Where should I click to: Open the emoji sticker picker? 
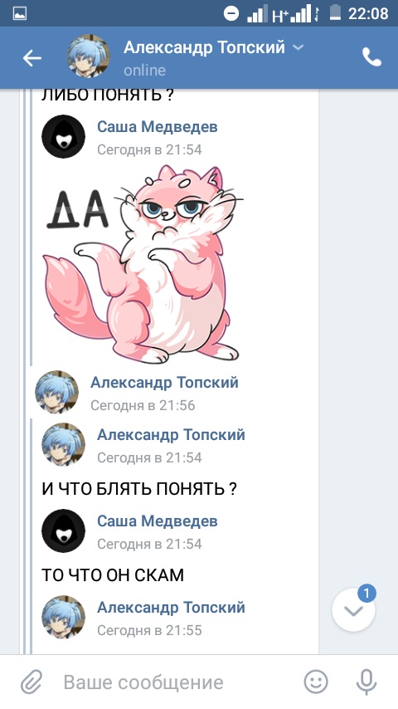click(315, 682)
